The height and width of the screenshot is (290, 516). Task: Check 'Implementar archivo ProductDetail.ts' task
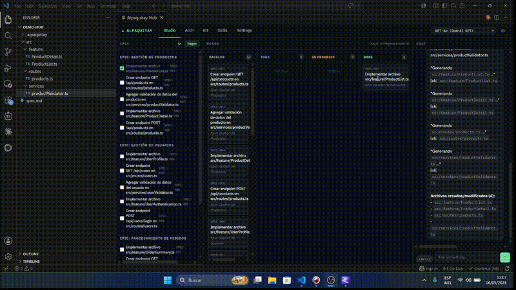(x=122, y=113)
